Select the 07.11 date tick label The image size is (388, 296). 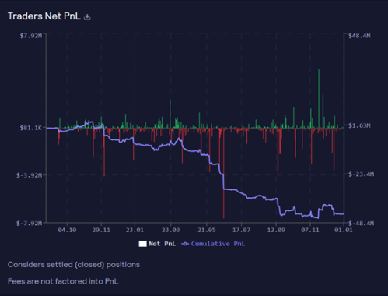point(310,230)
